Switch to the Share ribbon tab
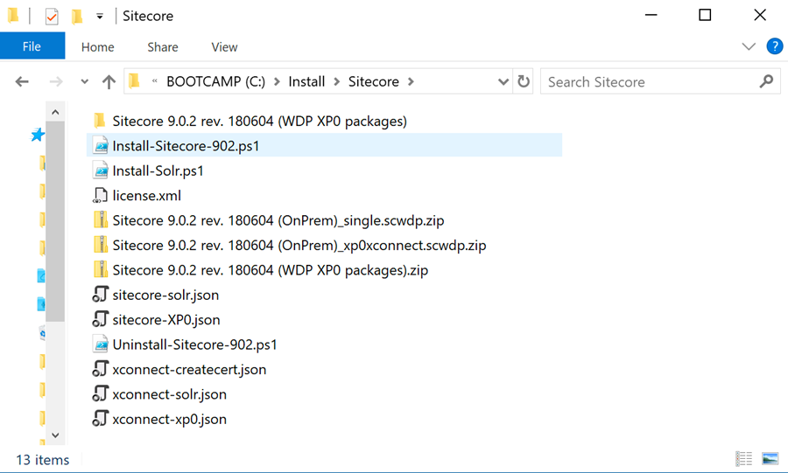The height and width of the screenshot is (473, 788). [162, 46]
